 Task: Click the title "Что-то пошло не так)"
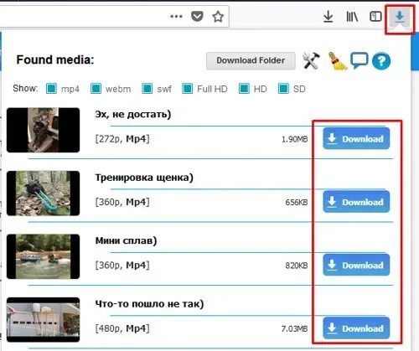tap(149, 304)
